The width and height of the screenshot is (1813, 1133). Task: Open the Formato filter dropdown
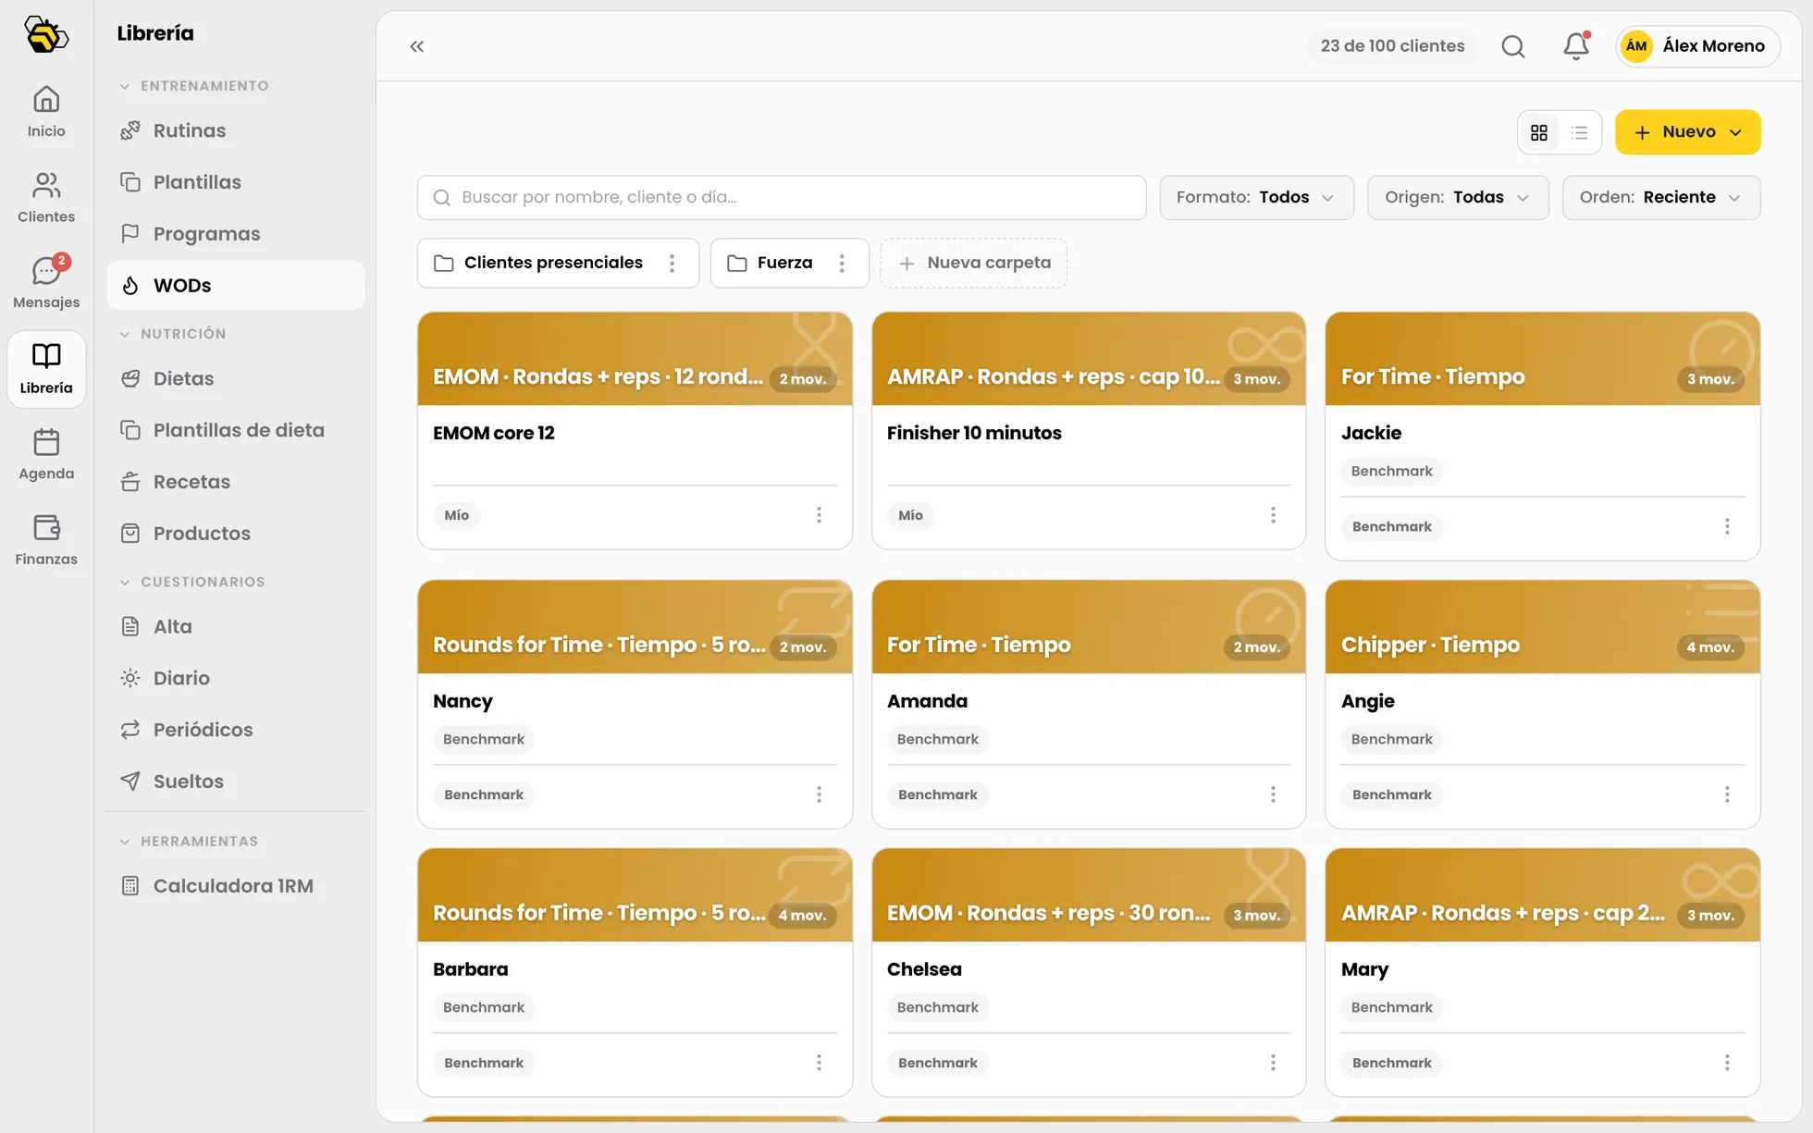(x=1256, y=197)
